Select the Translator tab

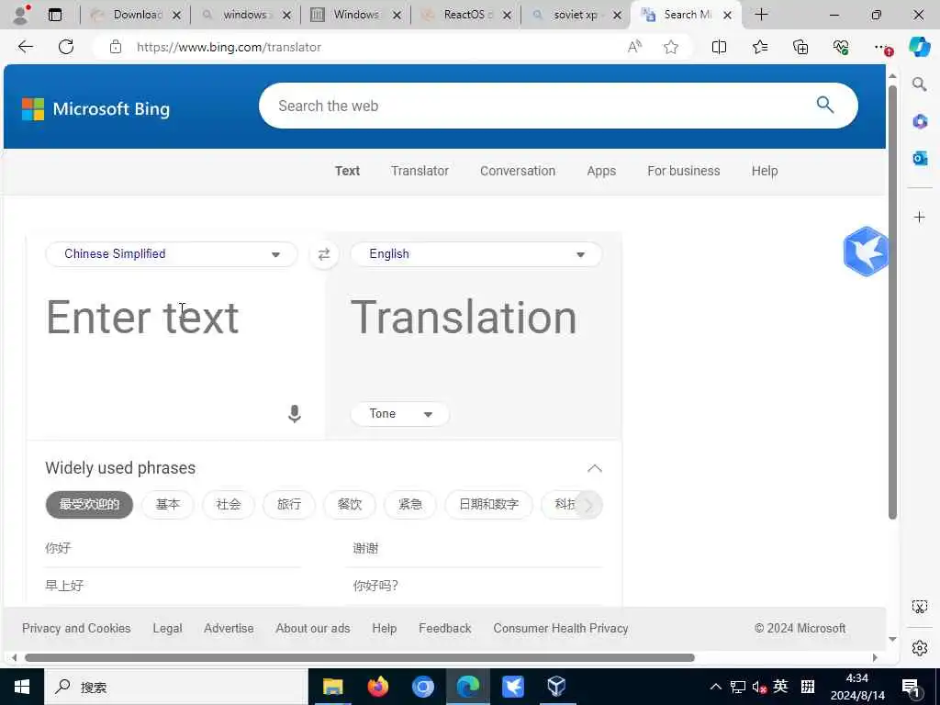pos(420,171)
